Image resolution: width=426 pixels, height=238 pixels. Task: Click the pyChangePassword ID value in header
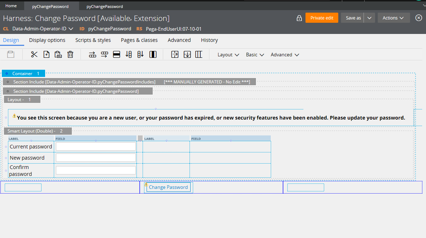(110, 29)
